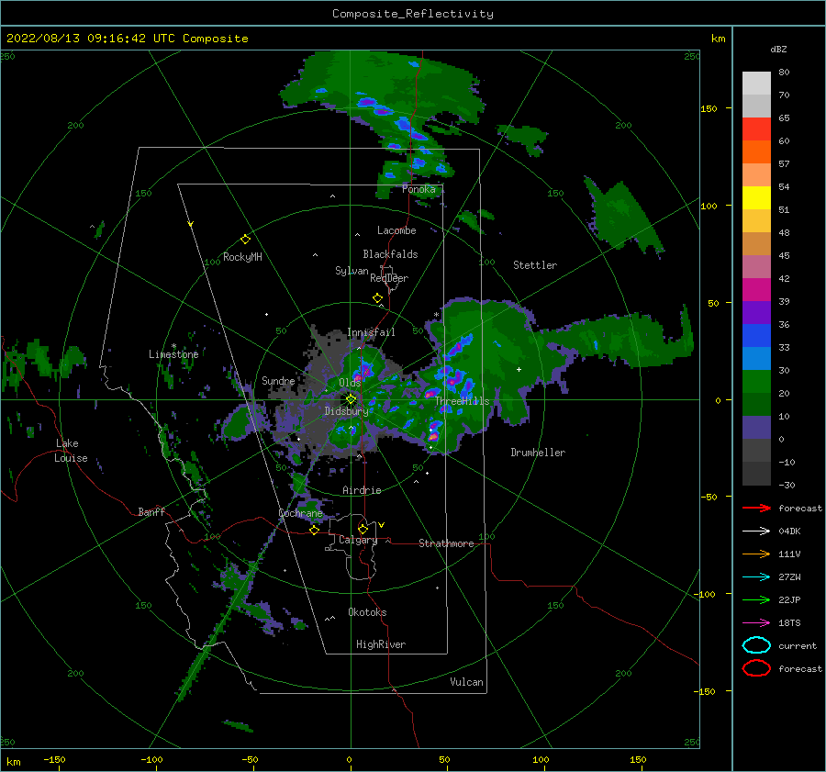Viewport: 826px width, 772px height.
Task: Select the bright green 20-30 dBZ swatch
Action: click(756, 381)
